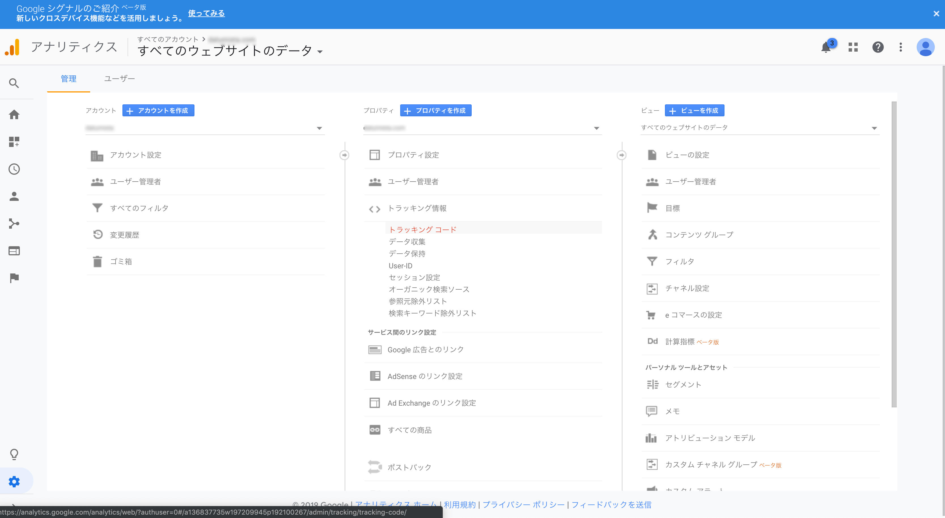The height and width of the screenshot is (518, 945).
Task: Close the Google Signals banner
Action: [936, 14]
